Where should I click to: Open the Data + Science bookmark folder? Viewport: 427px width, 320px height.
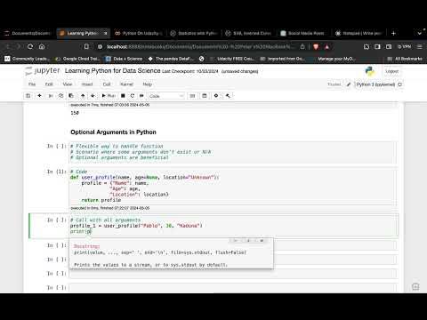(125, 59)
